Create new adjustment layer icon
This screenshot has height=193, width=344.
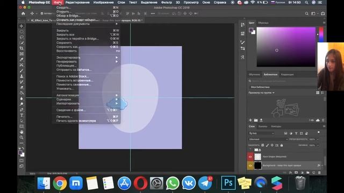(302, 173)
